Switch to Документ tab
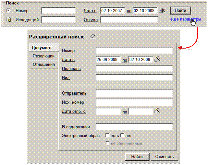The height and width of the screenshot is (165, 208). pos(44,47)
